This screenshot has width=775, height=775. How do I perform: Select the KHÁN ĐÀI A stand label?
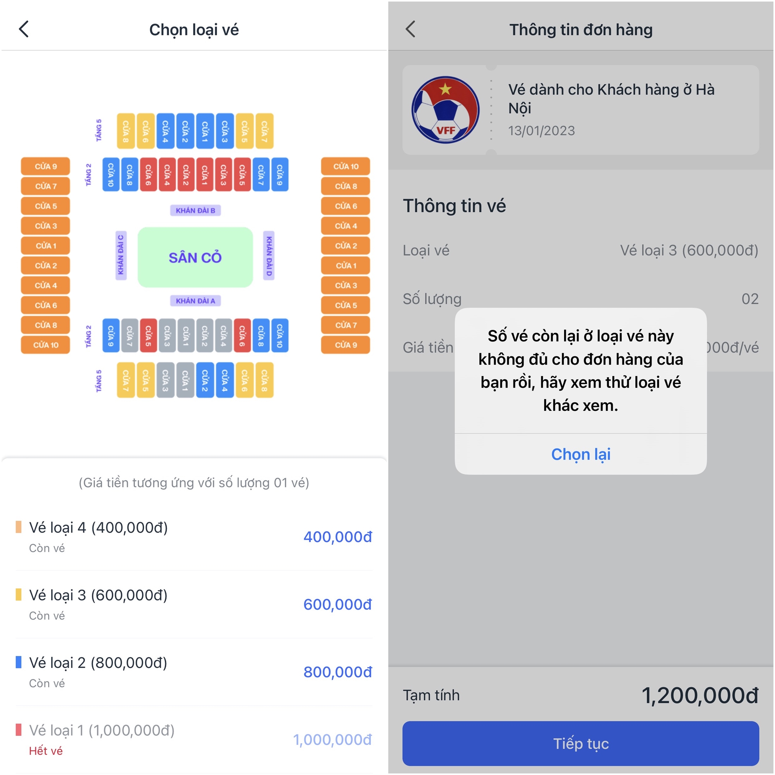tap(195, 300)
